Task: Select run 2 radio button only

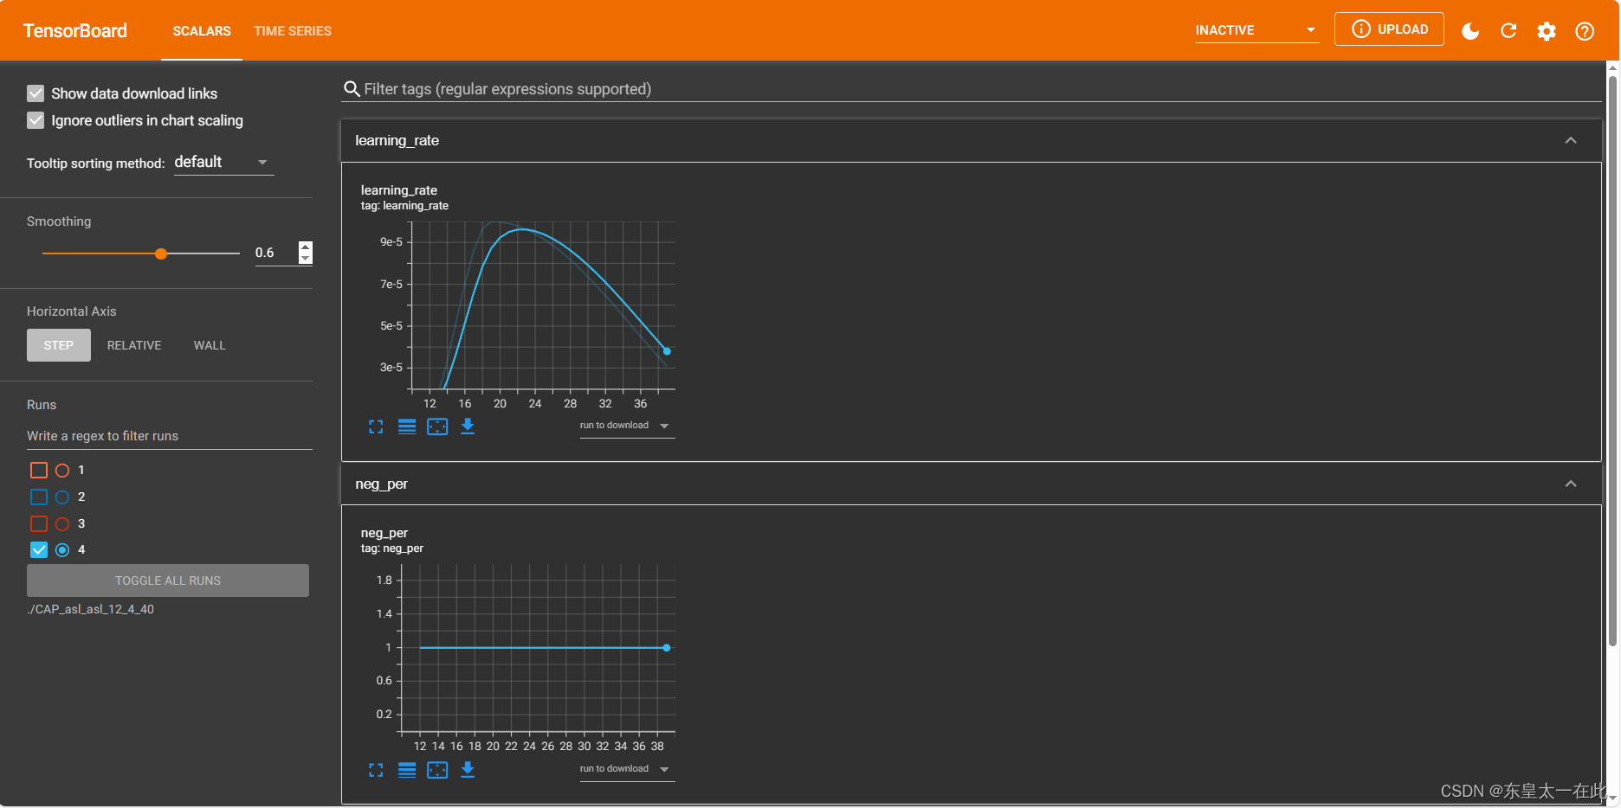Action: (x=62, y=497)
